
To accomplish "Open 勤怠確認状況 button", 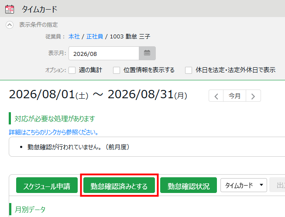I will [189, 185].
